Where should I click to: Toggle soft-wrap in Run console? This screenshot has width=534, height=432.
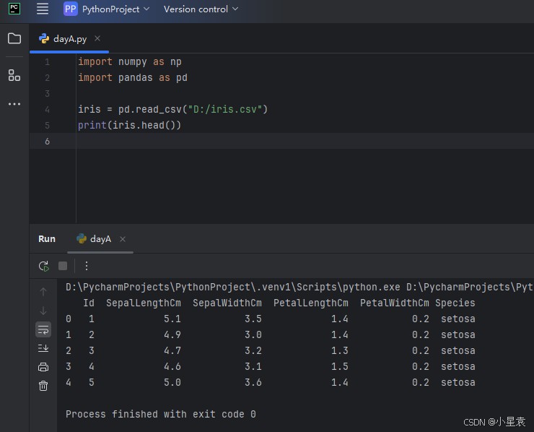tap(43, 329)
